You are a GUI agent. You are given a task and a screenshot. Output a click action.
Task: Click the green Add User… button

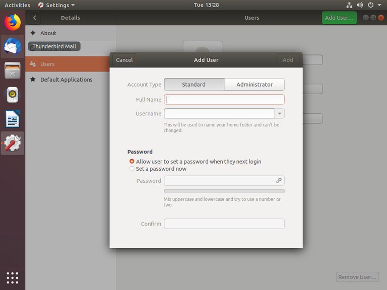[339, 18]
